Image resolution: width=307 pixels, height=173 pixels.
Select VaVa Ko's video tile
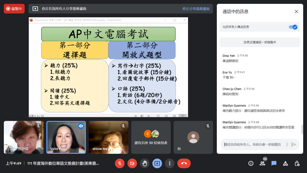coord(66,137)
